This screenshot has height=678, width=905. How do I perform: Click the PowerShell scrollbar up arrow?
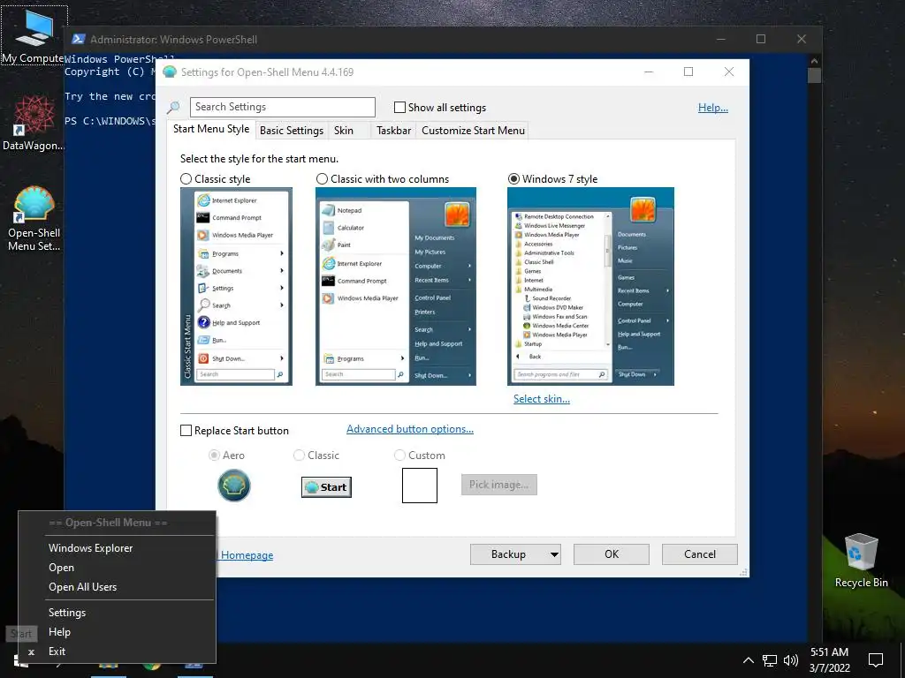(x=814, y=61)
